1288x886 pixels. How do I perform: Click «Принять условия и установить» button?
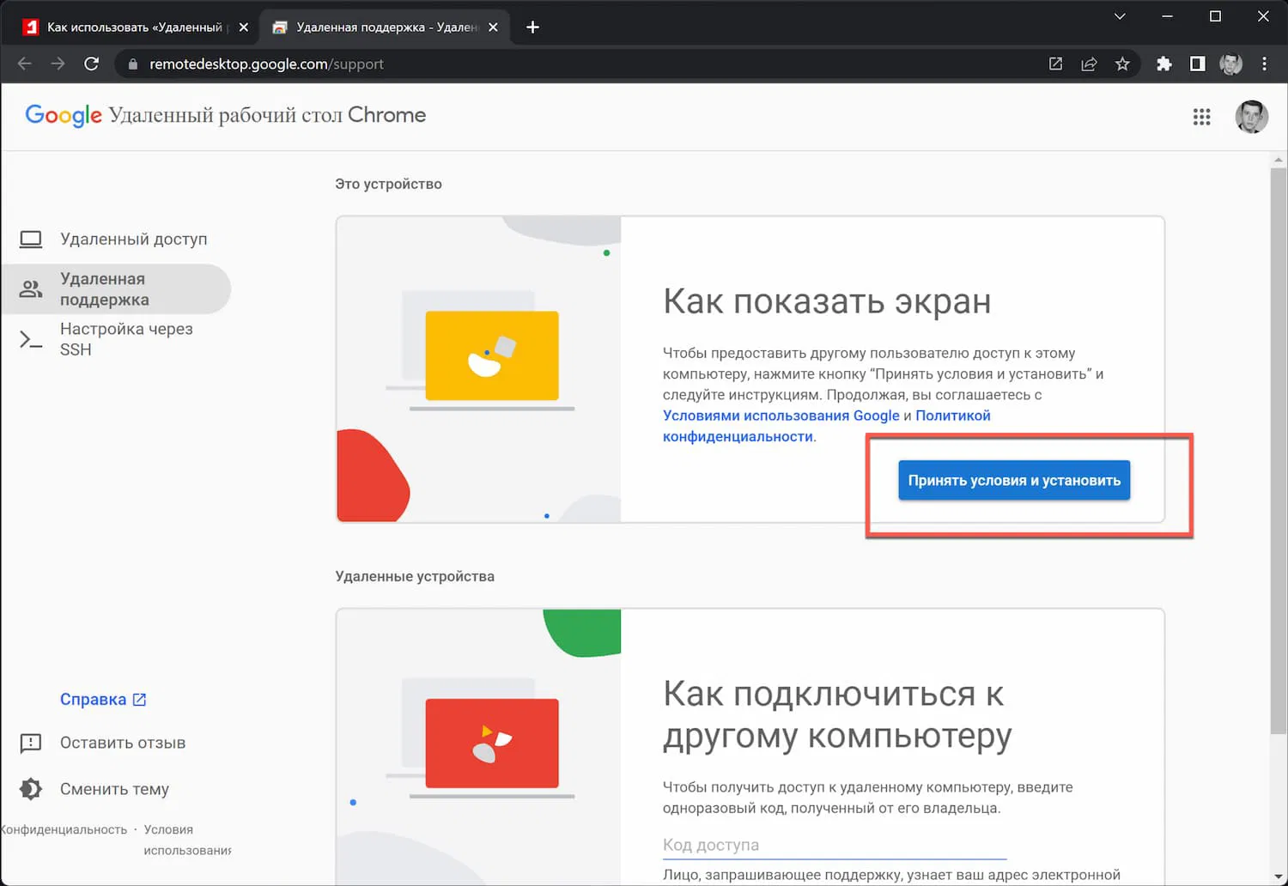[x=1014, y=481]
